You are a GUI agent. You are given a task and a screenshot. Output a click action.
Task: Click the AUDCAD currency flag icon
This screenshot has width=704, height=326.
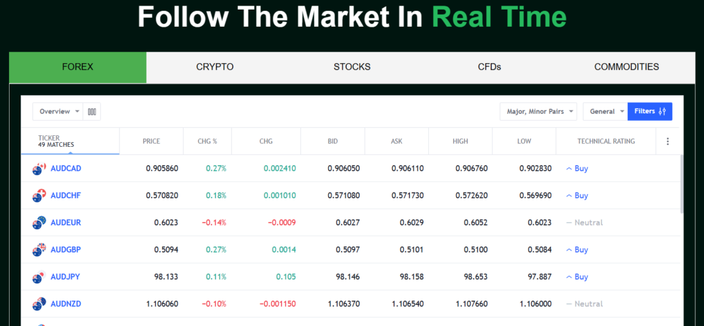click(38, 168)
